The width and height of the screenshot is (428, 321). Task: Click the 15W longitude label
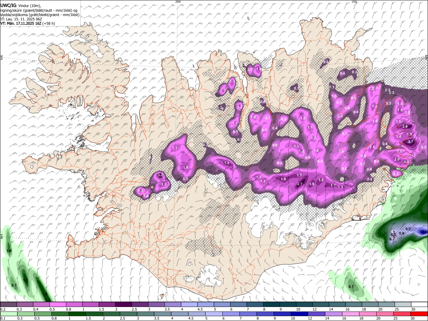coord(354,2)
